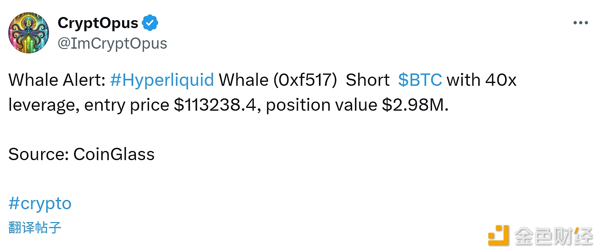
Task: Open the #Hyperliquid hashtag
Action: (162, 80)
